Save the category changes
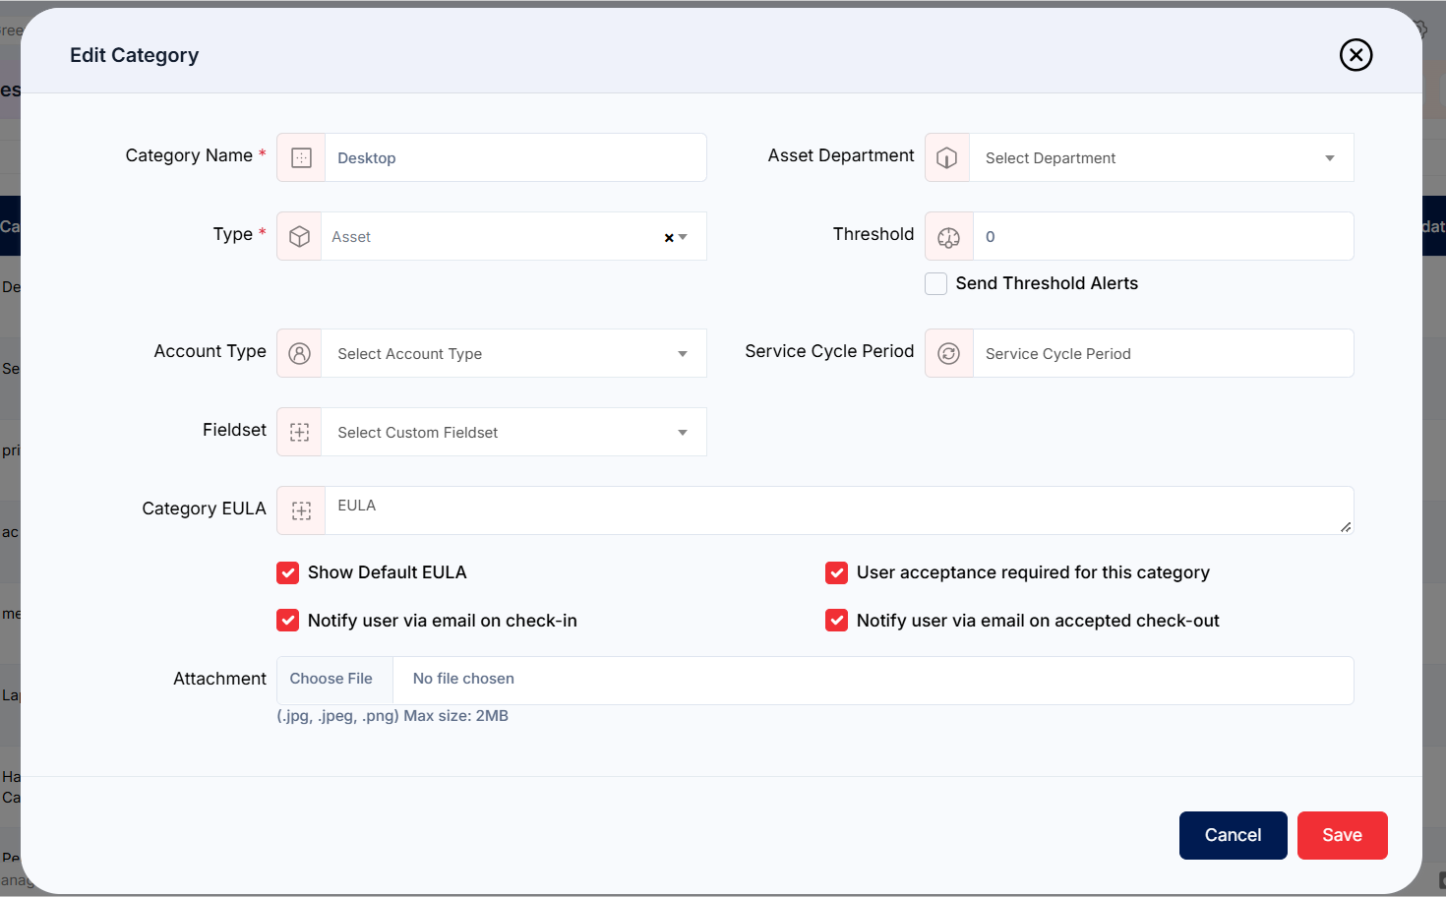 [1343, 835]
